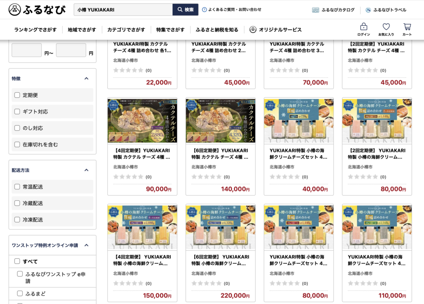This screenshot has height=304, width=424.
Task: Open the shopping cart icon
Action: [x=407, y=27]
